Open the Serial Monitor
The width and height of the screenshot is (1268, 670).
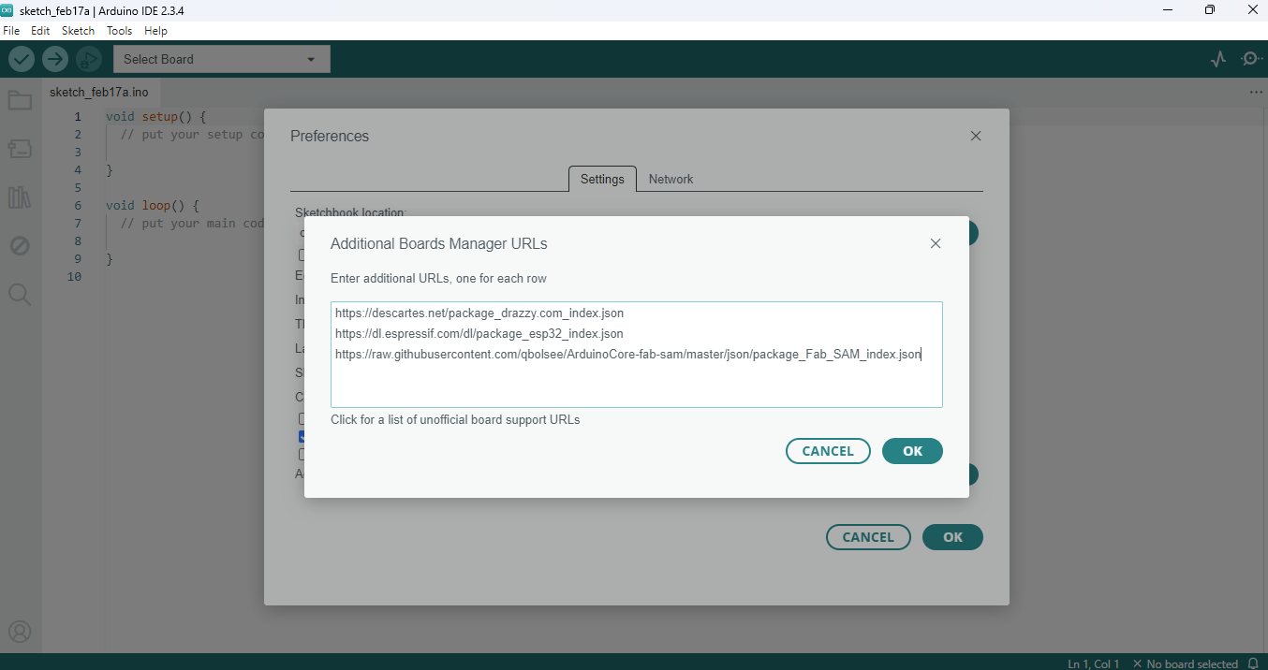(1251, 59)
